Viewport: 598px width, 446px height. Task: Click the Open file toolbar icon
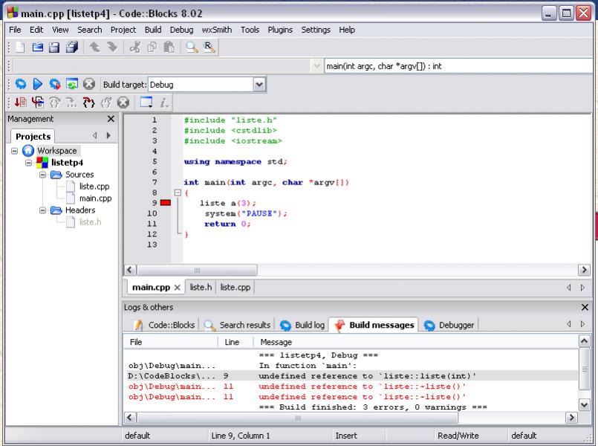[x=37, y=48]
